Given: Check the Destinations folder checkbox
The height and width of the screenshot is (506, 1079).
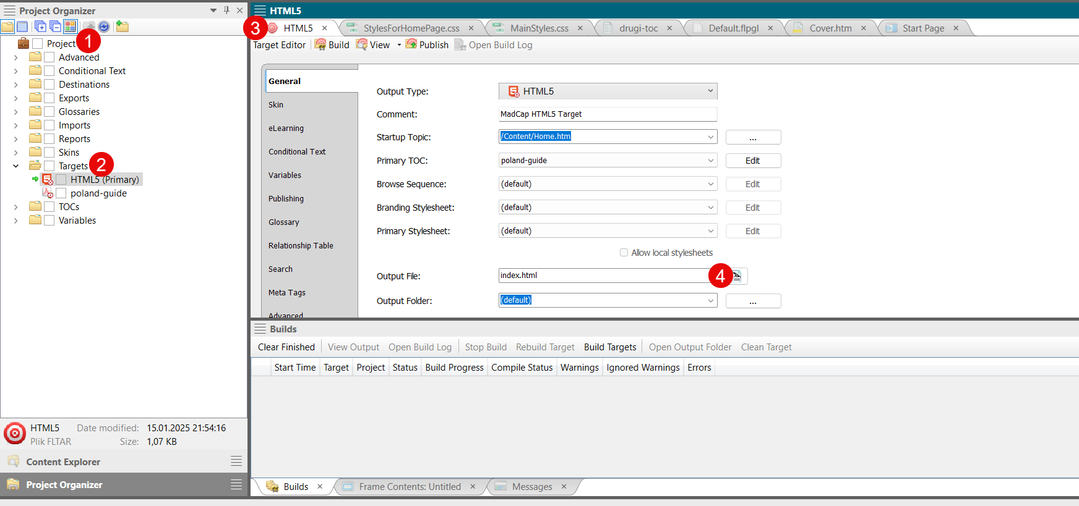Looking at the screenshot, I should coord(49,84).
